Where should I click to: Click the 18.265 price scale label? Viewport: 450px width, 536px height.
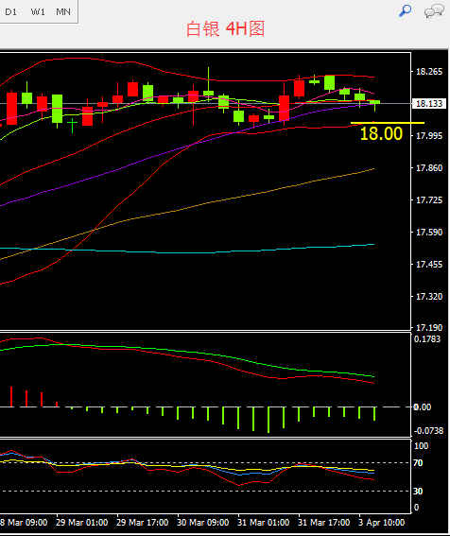click(x=429, y=72)
